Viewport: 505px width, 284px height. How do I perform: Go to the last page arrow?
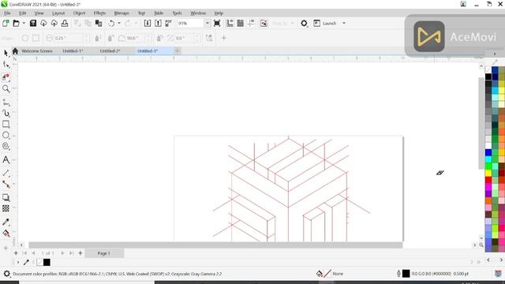pyautogui.click(x=72, y=253)
